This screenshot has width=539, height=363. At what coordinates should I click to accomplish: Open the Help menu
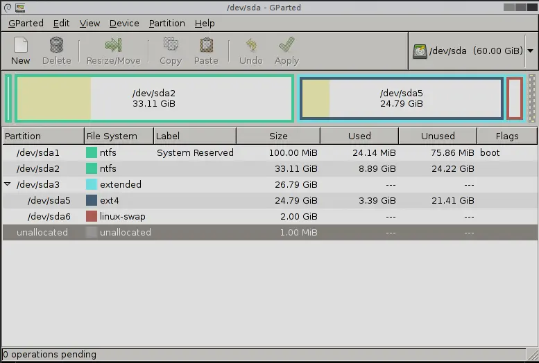[x=205, y=24]
